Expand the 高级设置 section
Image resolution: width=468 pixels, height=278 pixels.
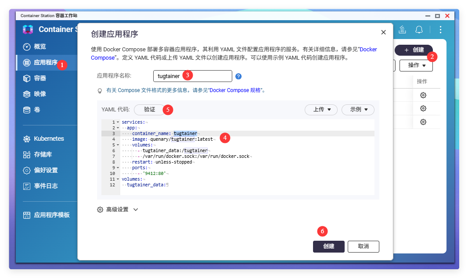coord(118,210)
